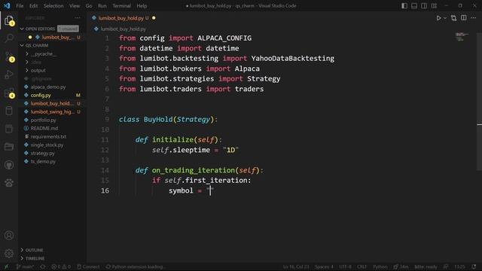
Task: Open requirements.txt in the explorer
Action: click(x=48, y=136)
